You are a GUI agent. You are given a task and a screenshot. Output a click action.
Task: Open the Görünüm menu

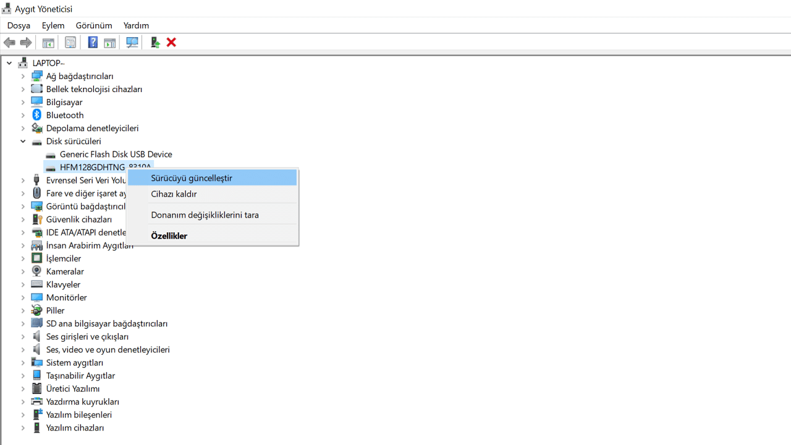coord(94,25)
